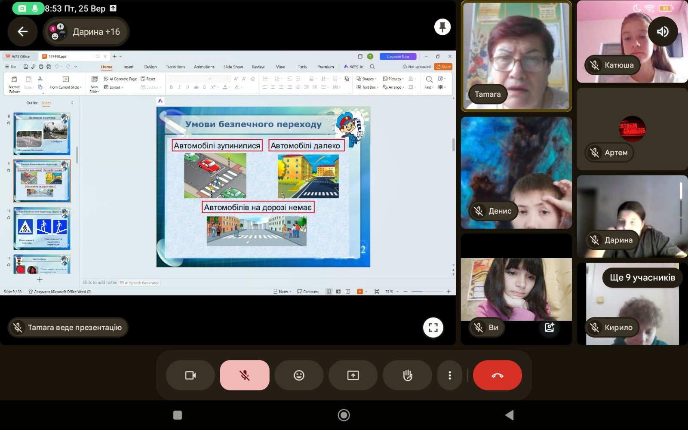This screenshot has height=430, width=688.
Task: Go back using the arrow button
Action: click(x=22, y=31)
